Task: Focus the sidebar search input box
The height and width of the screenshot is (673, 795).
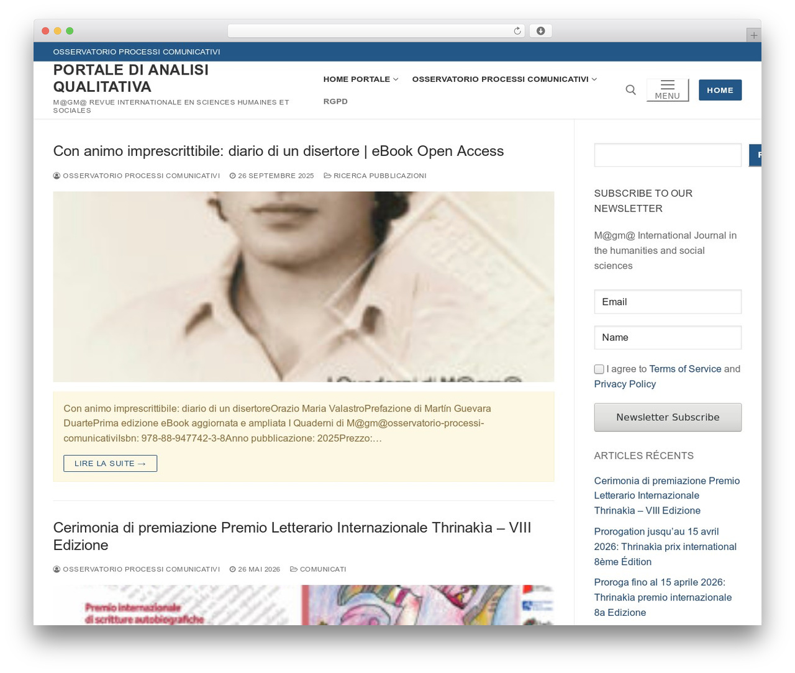Action: (x=668, y=155)
